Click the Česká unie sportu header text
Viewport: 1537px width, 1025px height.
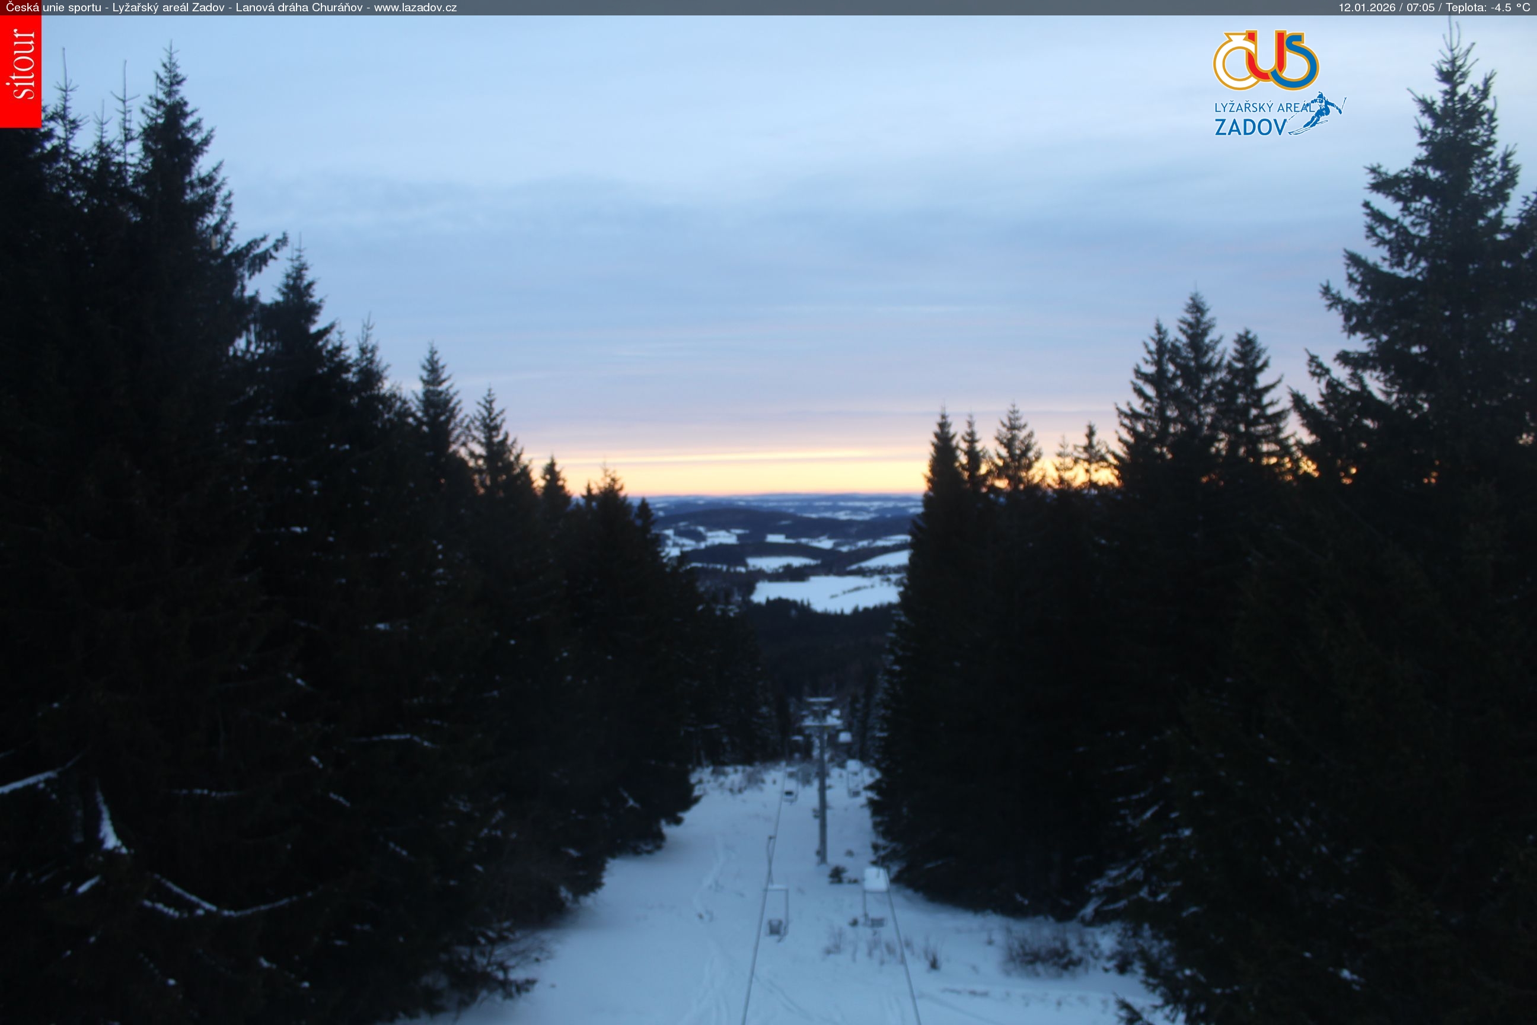coord(53,8)
